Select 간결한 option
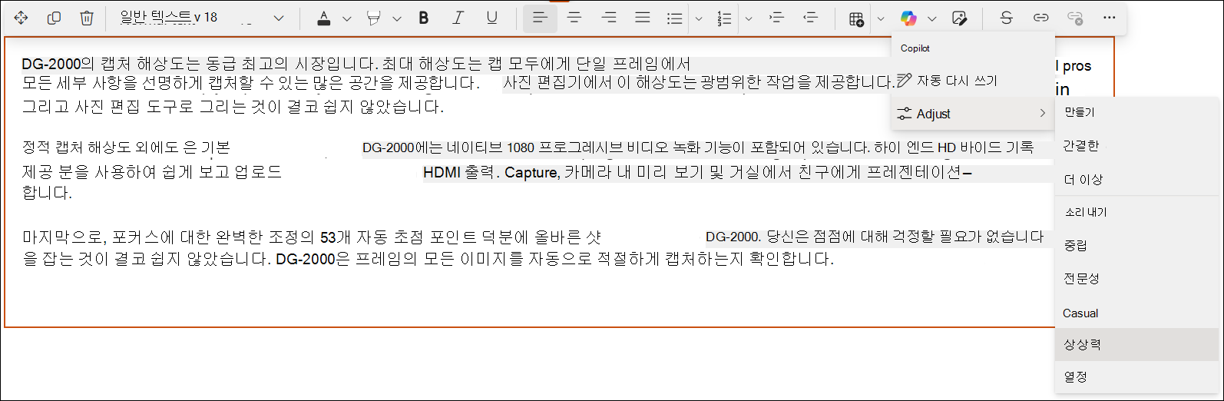The width and height of the screenshot is (1224, 401). pos(1136,145)
